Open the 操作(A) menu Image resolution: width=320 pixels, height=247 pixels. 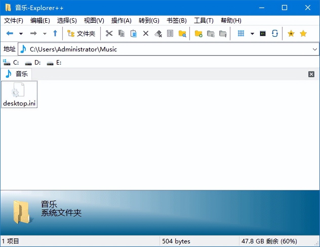[x=121, y=20]
